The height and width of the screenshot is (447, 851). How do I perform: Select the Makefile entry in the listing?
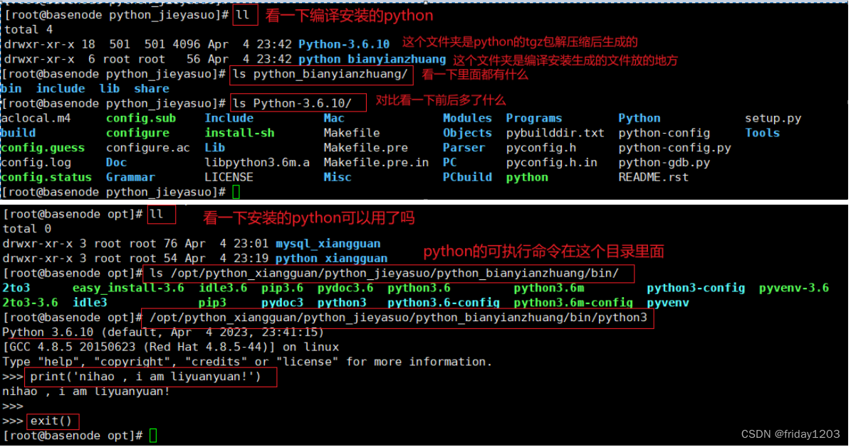tap(351, 133)
